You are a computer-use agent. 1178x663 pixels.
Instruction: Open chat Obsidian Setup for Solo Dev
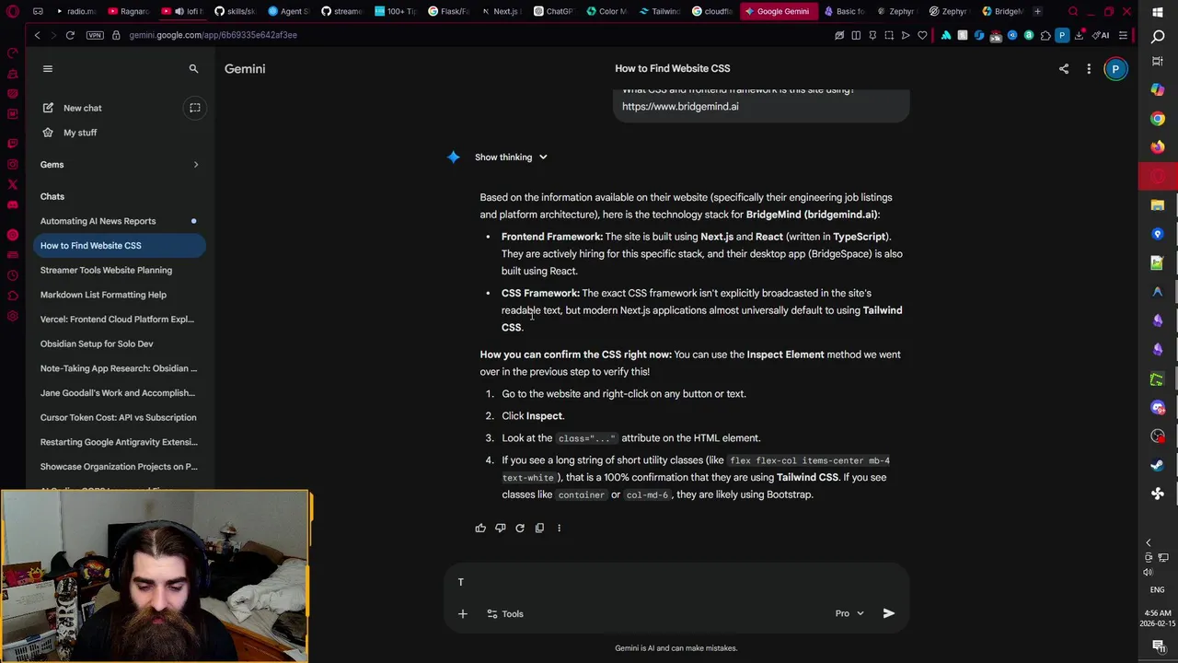tap(120, 343)
